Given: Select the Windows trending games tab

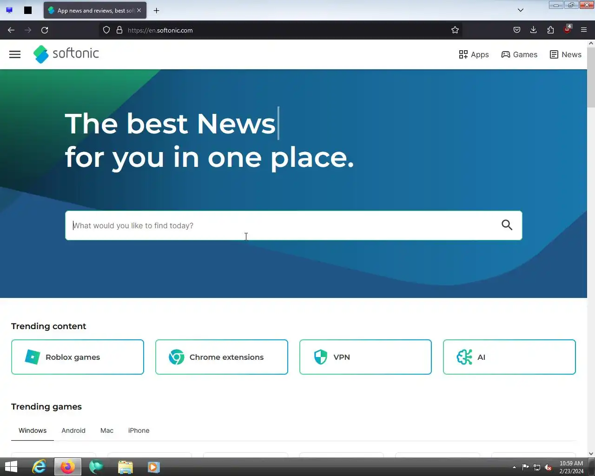Looking at the screenshot, I should pos(33,430).
